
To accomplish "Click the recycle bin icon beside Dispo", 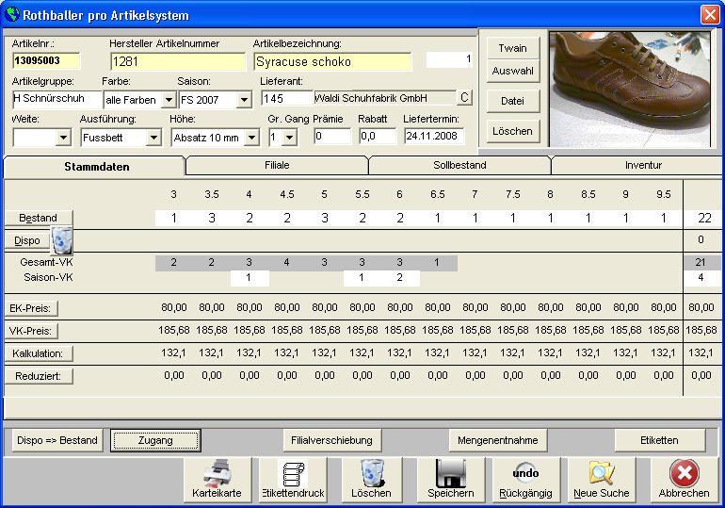I will (61, 240).
